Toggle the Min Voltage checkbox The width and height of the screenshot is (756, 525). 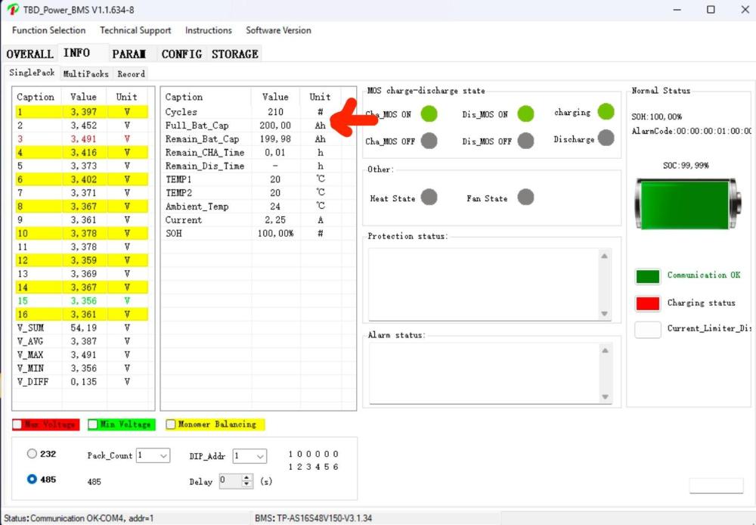(x=93, y=424)
